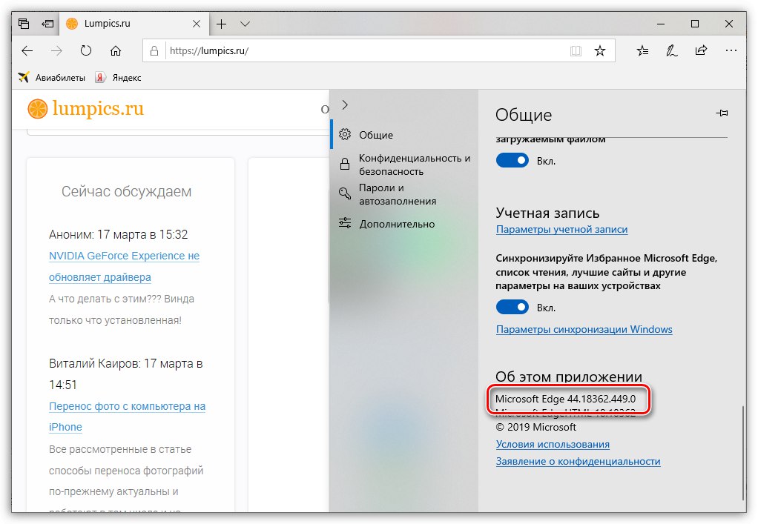
Task: Add notes with the pen icon
Action: (x=672, y=50)
